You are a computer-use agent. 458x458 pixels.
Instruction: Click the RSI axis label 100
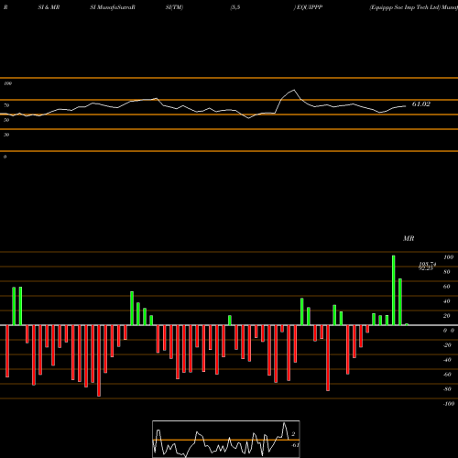point(7,83)
